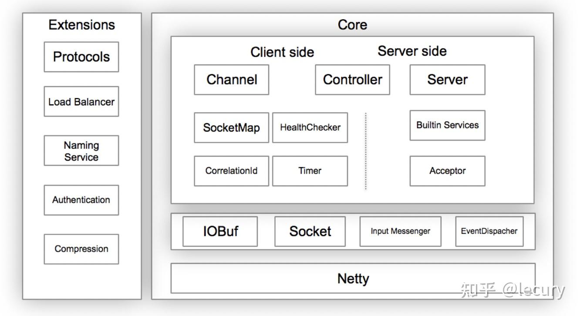The image size is (580, 316).
Task: Click the Protocols box
Action: (81, 57)
